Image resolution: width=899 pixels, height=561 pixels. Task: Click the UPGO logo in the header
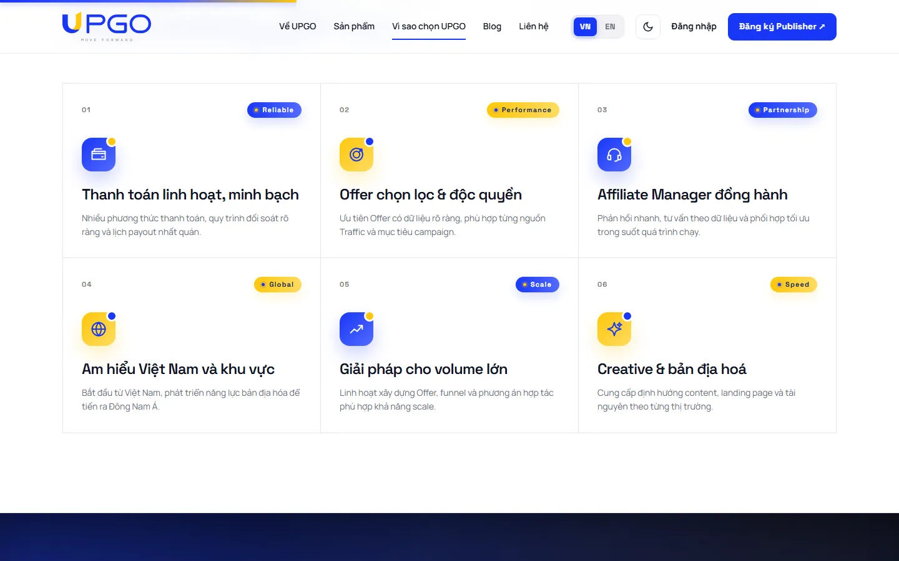tap(107, 27)
